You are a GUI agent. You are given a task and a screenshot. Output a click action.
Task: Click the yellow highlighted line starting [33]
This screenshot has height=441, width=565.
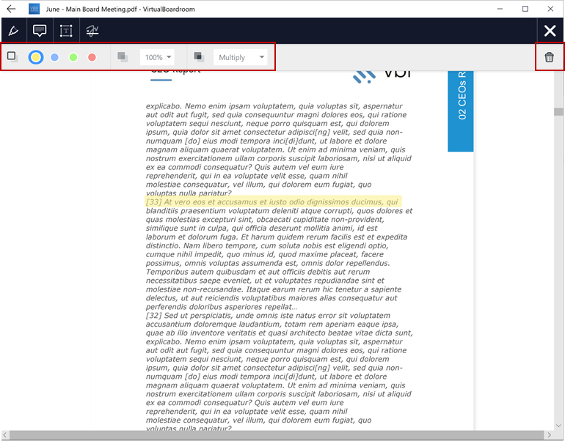pos(273,201)
